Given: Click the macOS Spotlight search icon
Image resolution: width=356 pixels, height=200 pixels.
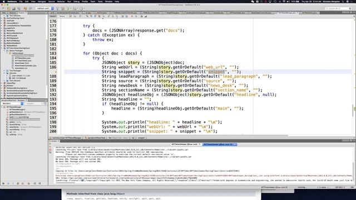Looking at the screenshot, I should click(343, 2).
